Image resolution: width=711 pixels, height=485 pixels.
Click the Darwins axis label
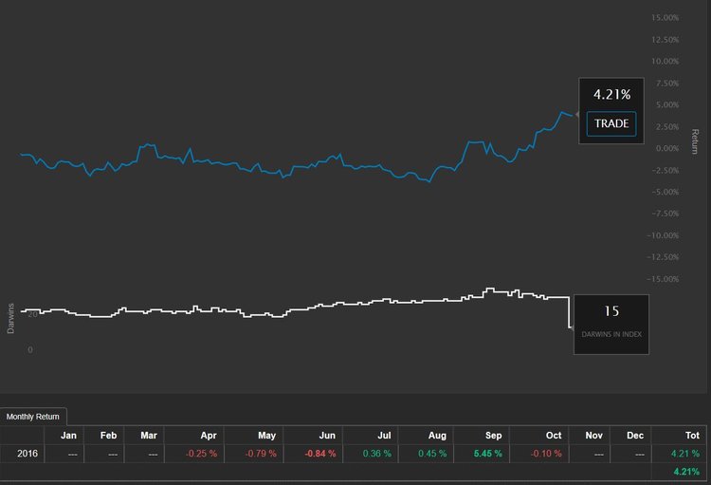(x=10, y=318)
